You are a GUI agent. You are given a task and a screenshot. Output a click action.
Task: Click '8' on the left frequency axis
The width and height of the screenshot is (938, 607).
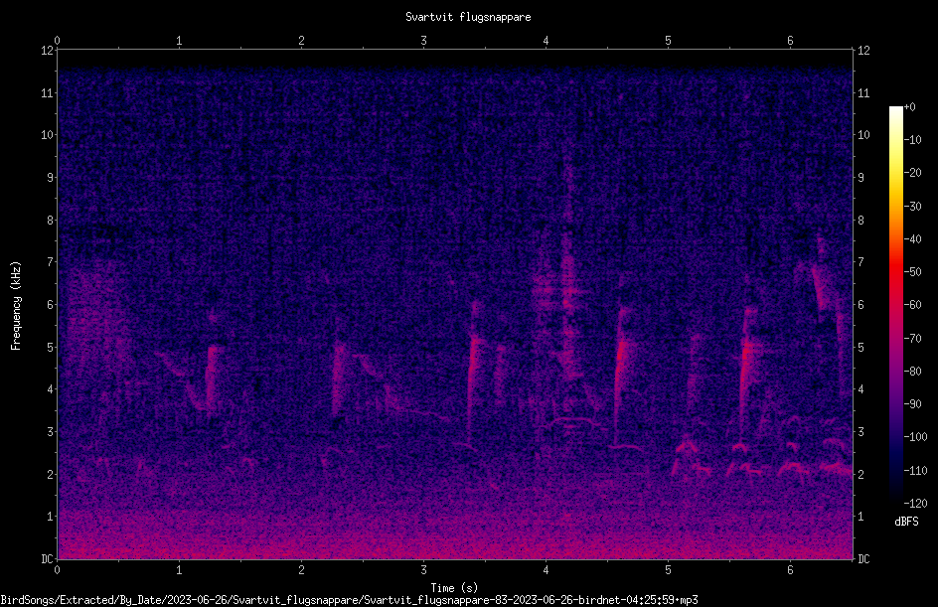50,221
